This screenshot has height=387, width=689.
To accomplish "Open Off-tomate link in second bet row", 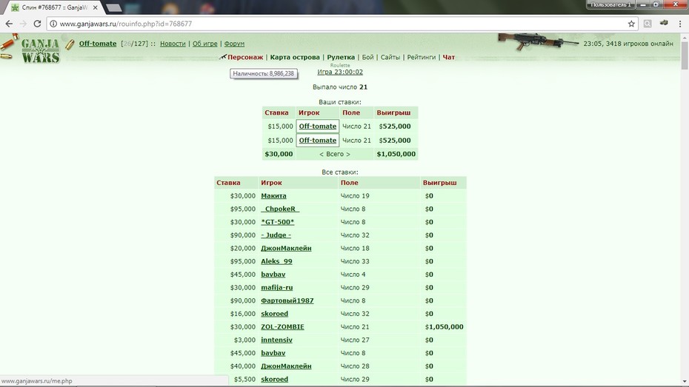I will 318,141.
